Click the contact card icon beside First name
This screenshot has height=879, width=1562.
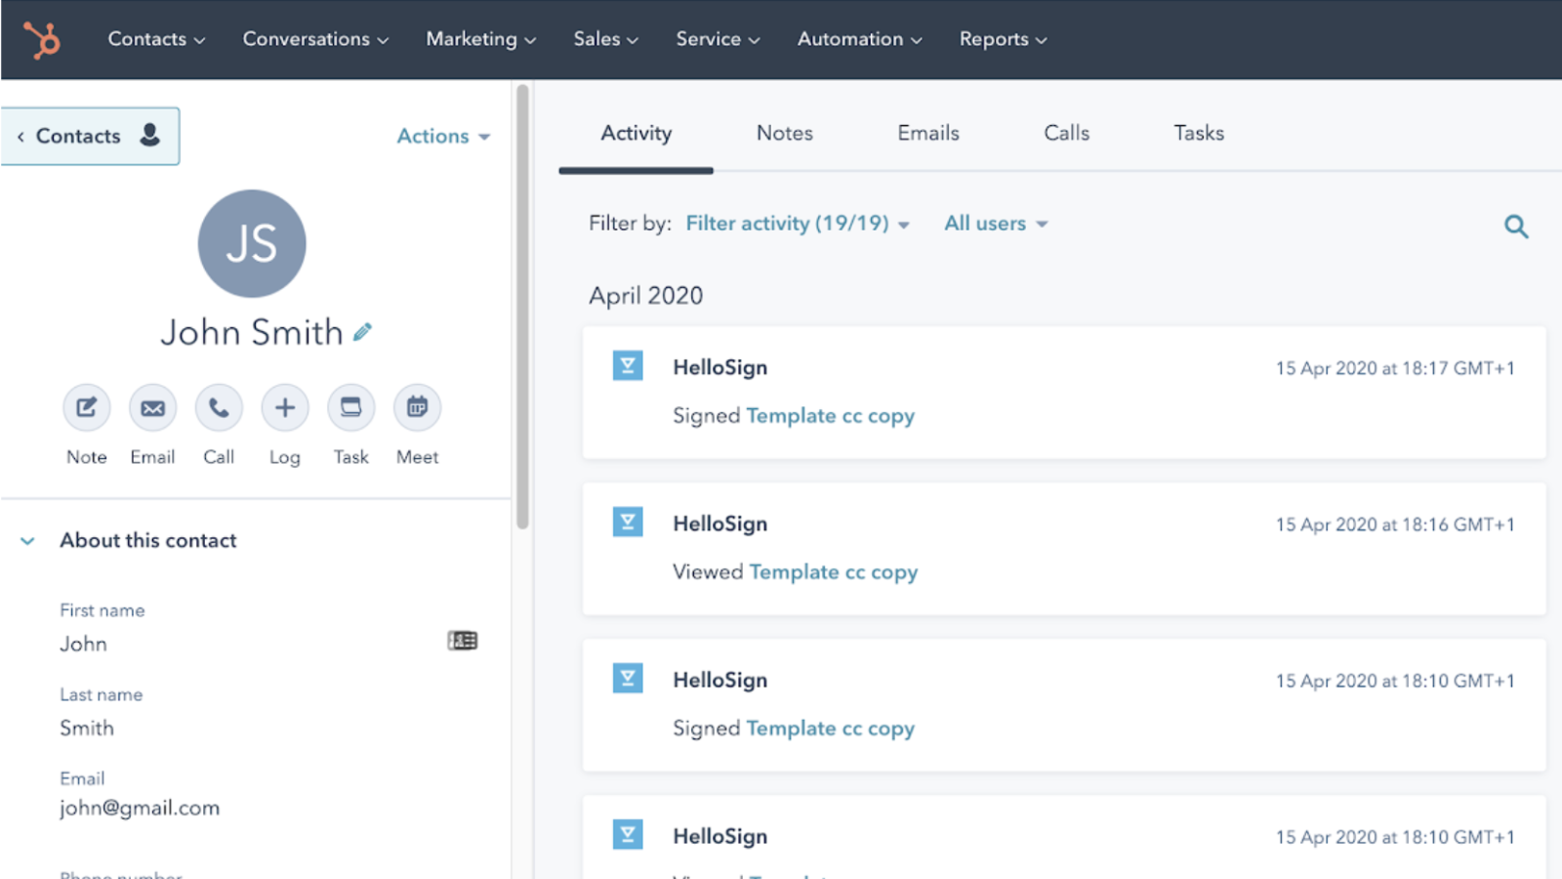click(x=462, y=640)
